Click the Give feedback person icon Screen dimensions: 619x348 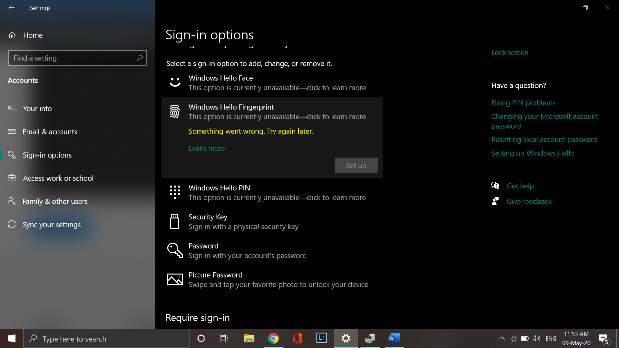[495, 201]
